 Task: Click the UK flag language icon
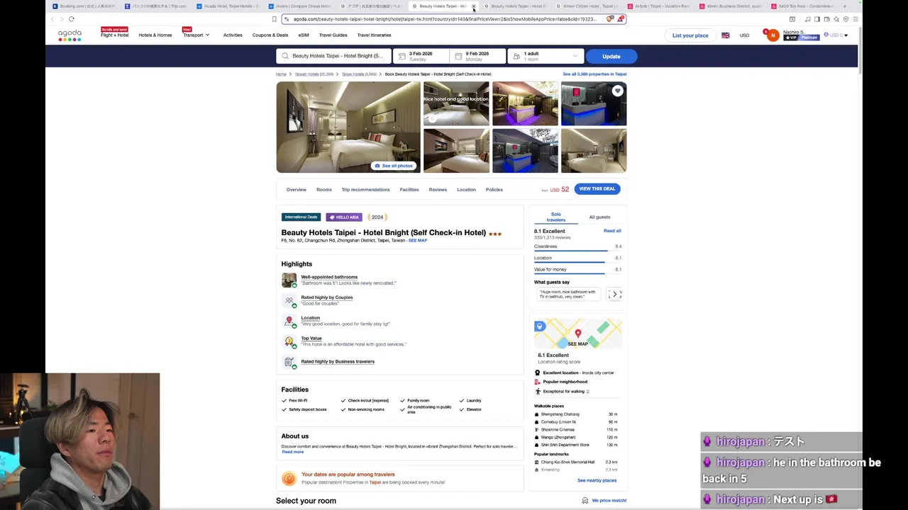point(725,35)
